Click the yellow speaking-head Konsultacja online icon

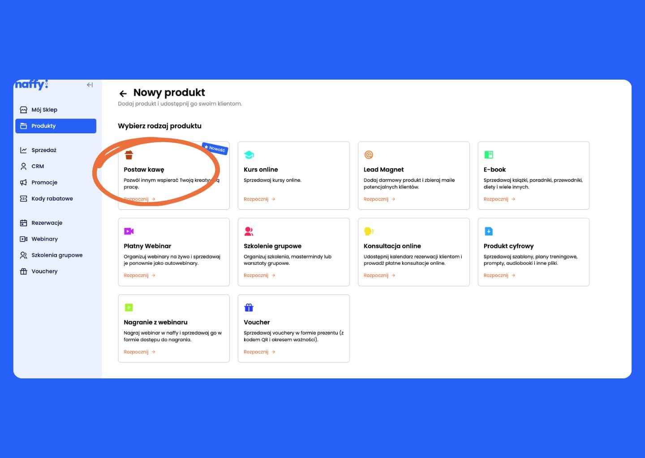(369, 231)
